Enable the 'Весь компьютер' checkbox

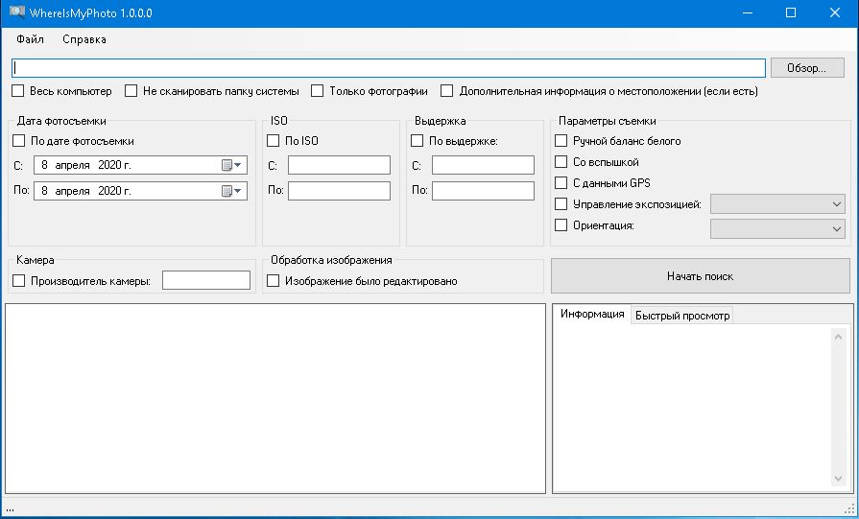[18, 91]
